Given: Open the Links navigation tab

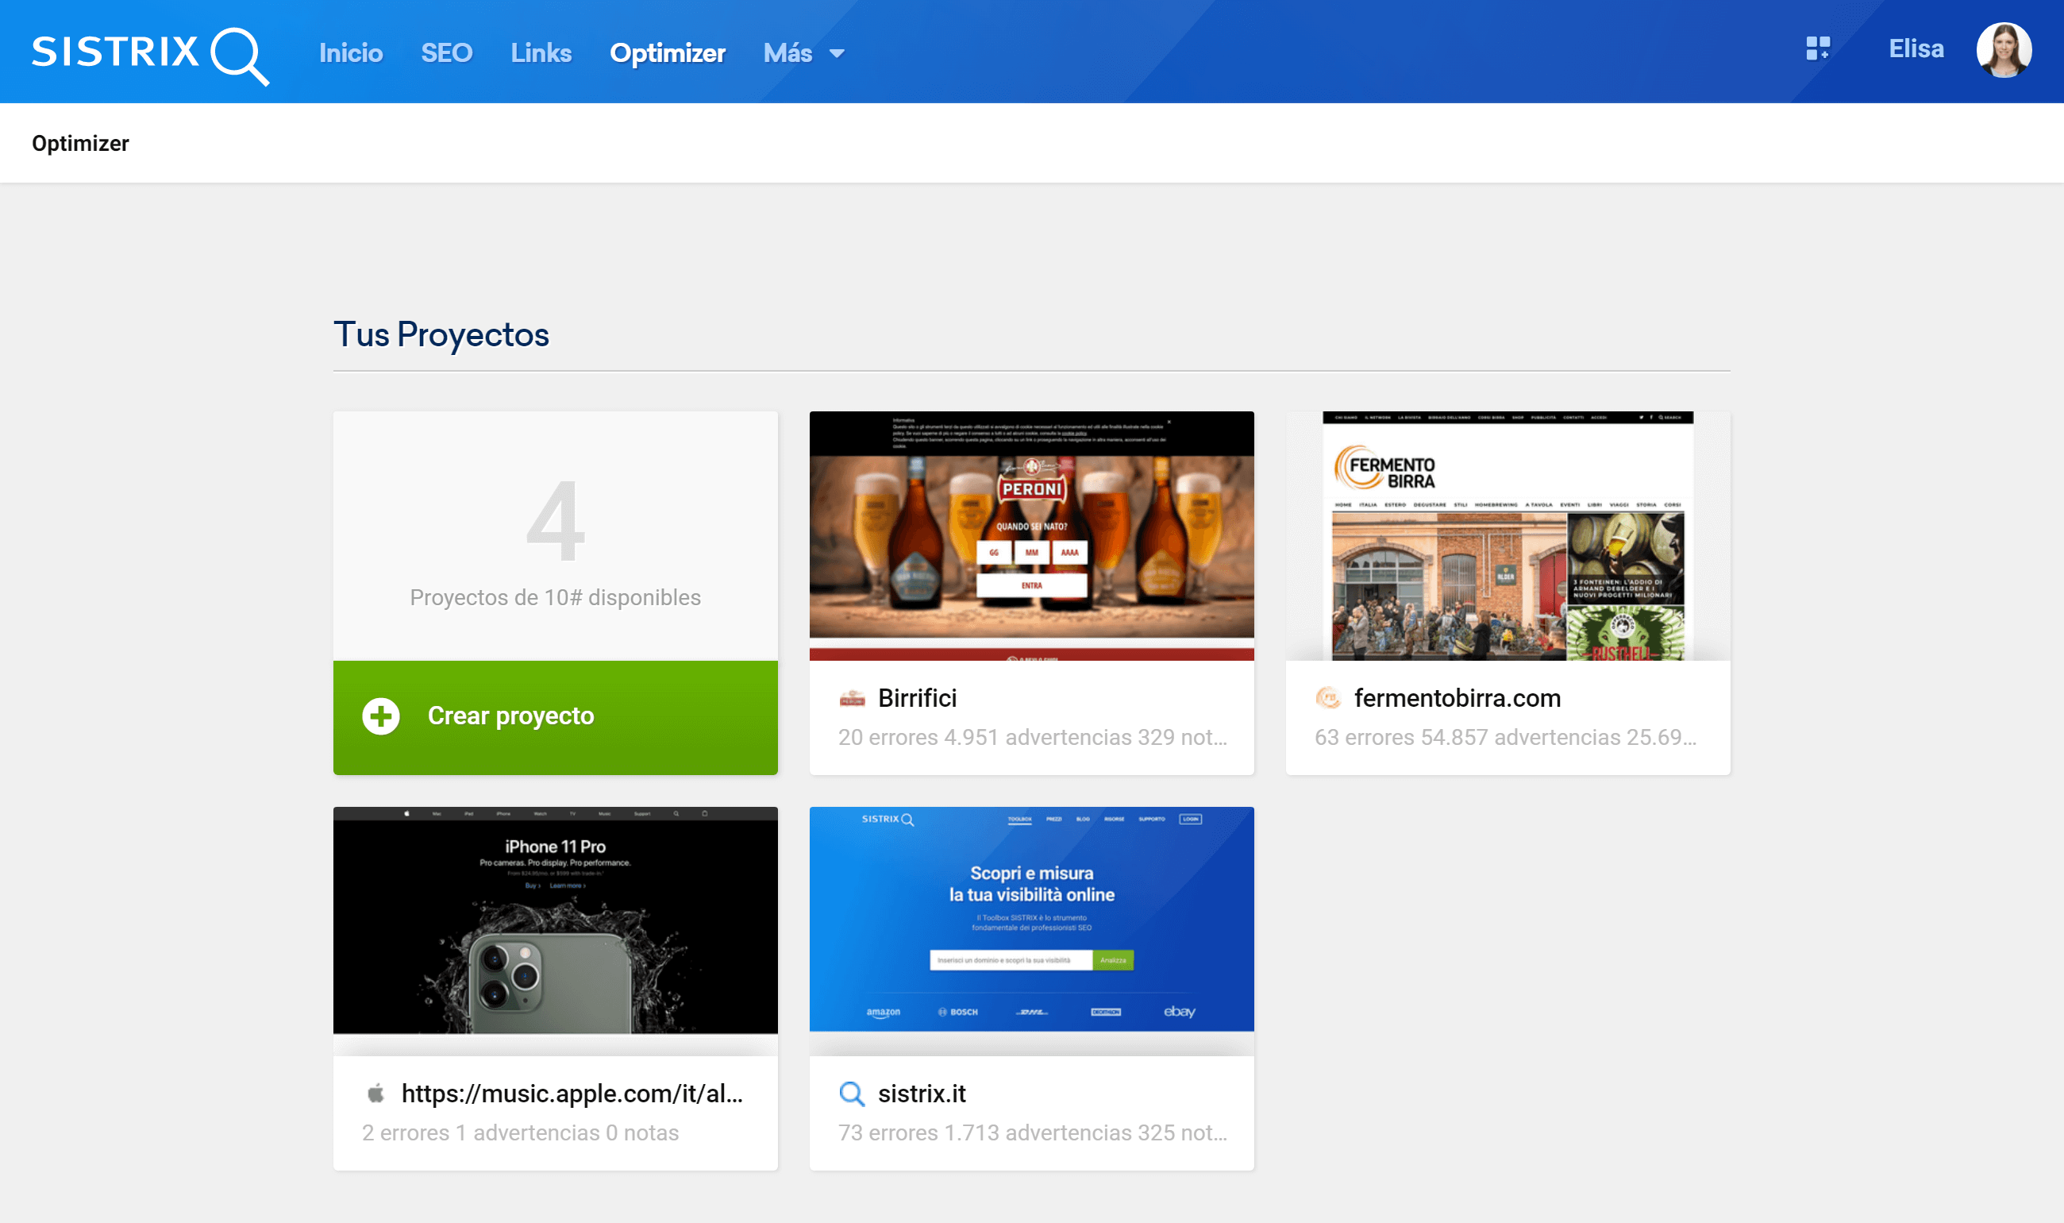Looking at the screenshot, I should point(541,53).
